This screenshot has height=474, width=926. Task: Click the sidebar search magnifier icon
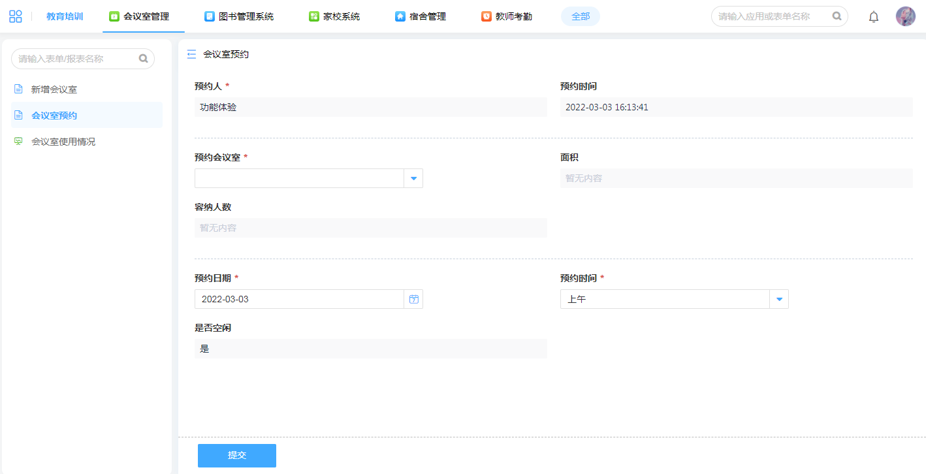point(144,59)
